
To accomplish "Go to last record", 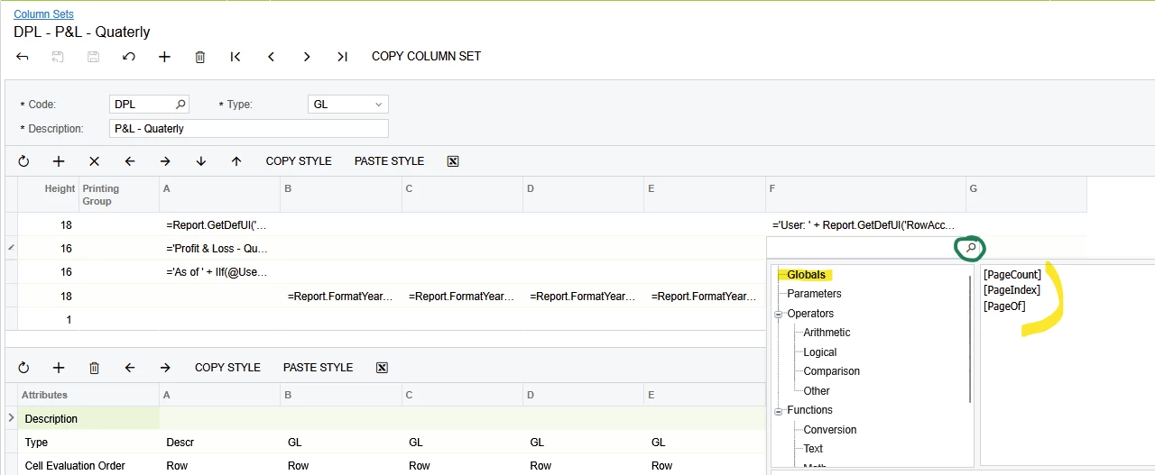I will click(x=342, y=57).
